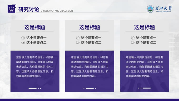Click the meeting discussion icon beside 研究讨论
179x101 pixels.
[12, 8]
